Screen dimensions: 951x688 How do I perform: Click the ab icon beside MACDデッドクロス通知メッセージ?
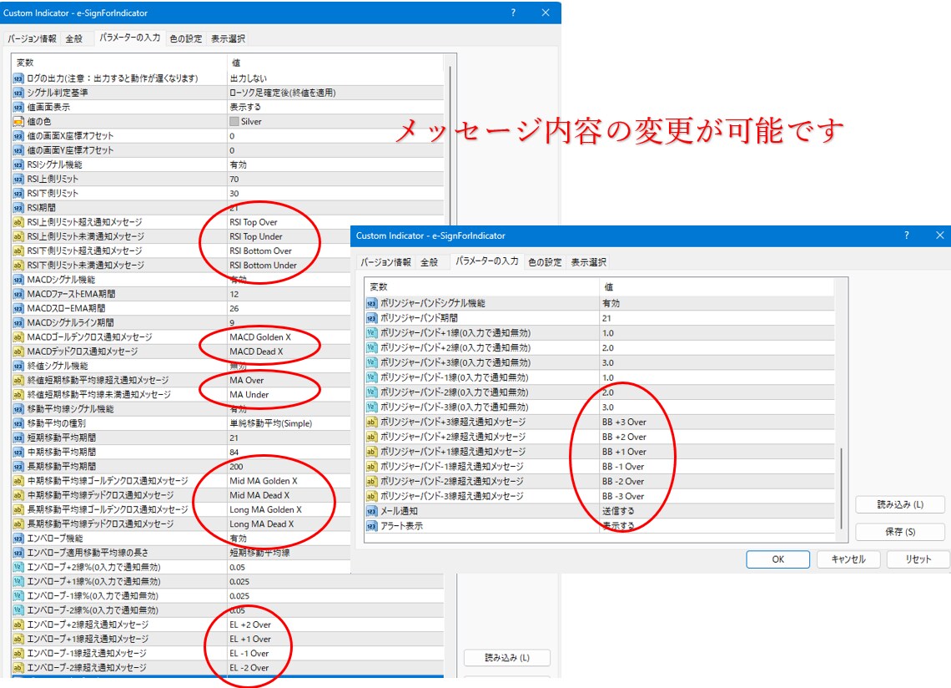pos(18,352)
